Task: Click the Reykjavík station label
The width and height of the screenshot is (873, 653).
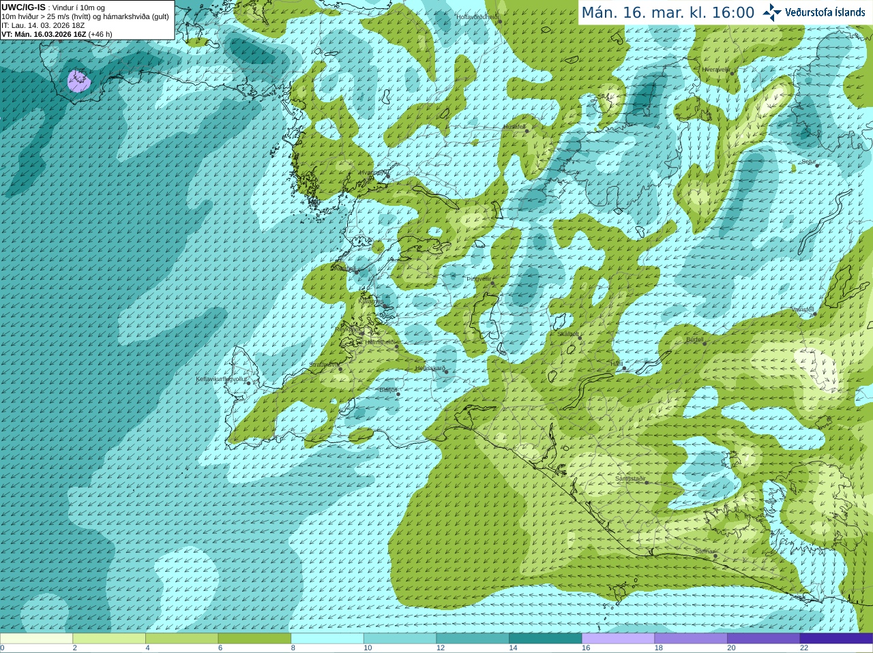Action: [x=348, y=329]
